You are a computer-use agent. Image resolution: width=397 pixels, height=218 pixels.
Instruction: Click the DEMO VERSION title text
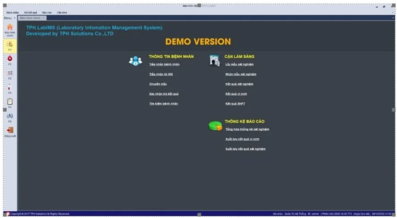(198, 42)
